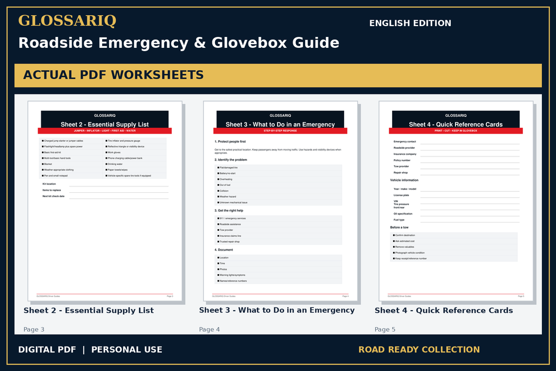Click 'Confirm destination' item
Image resolution: width=556 pixels, height=371 pixels.
coord(404,236)
